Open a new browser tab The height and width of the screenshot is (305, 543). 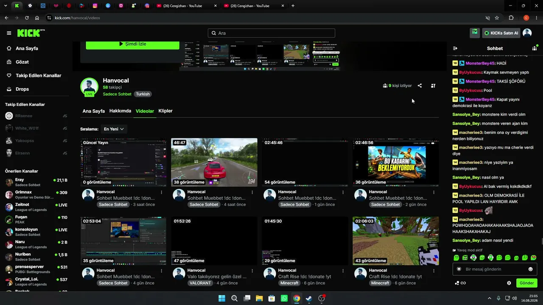[x=293, y=6]
